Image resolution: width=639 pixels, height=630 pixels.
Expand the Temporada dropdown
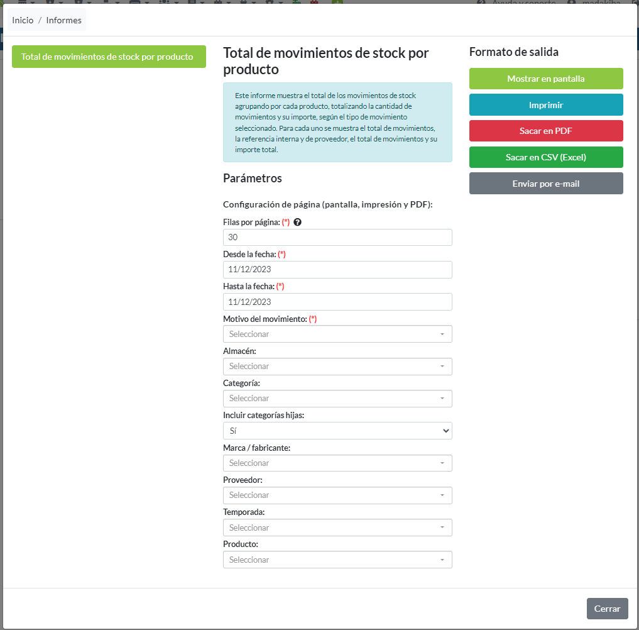[x=337, y=528]
